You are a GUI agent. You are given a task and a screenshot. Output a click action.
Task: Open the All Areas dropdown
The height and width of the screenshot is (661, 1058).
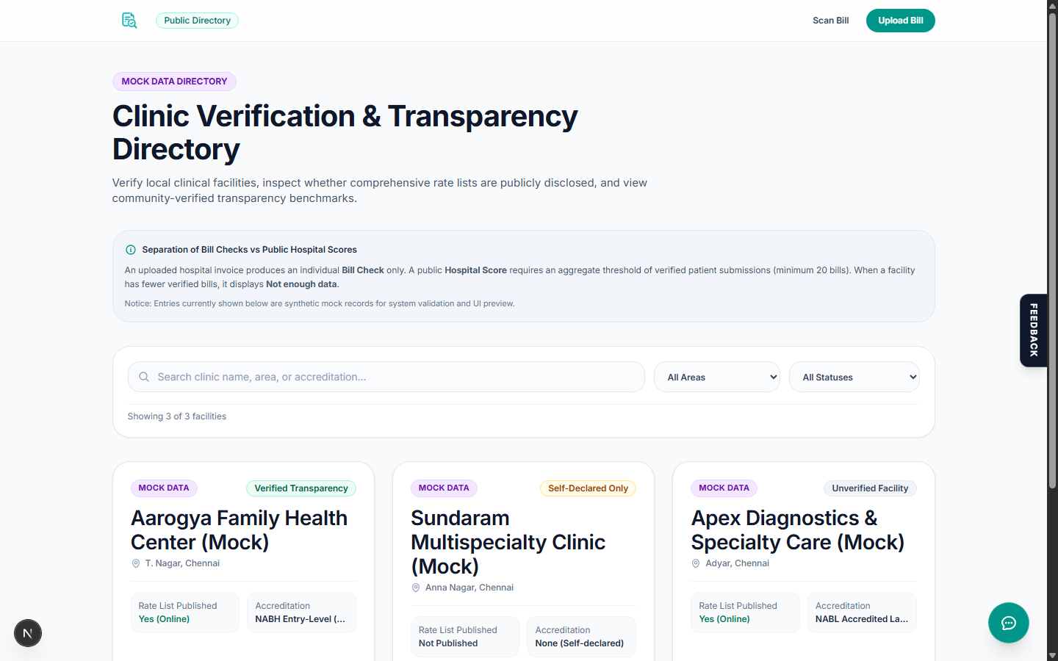pos(717,377)
